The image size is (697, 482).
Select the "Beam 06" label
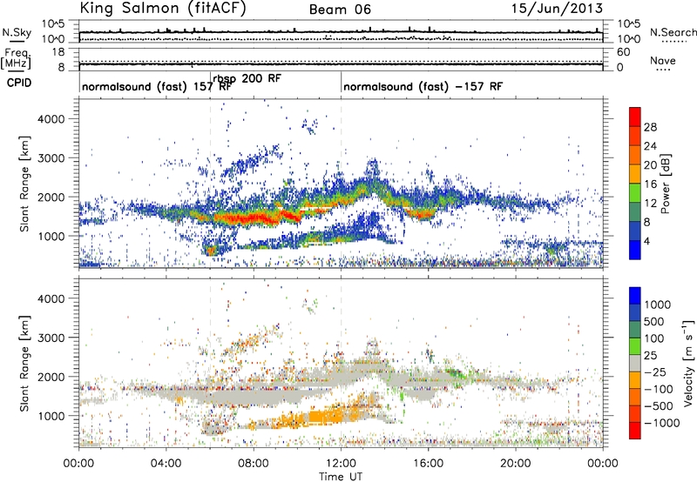[x=340, y=10]
